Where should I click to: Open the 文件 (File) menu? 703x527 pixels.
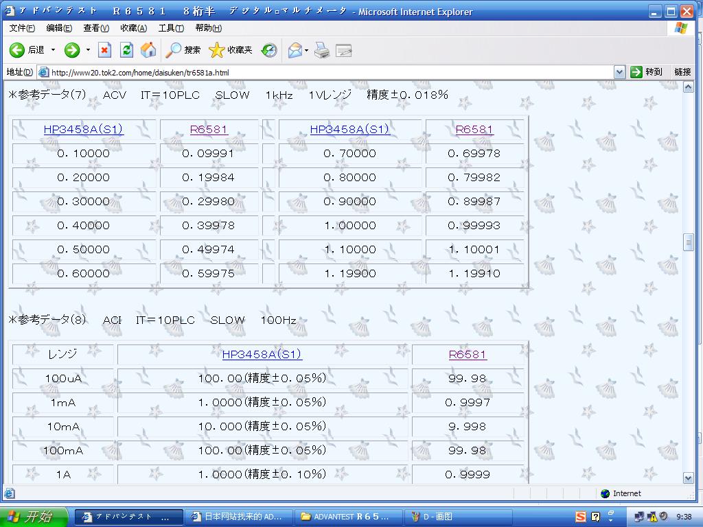click(22, 27)
